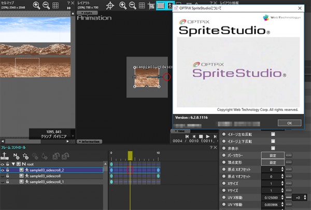The image size is (311, 210).
Task: Open help for the frame control panel
Action: [x=211, y=147]
